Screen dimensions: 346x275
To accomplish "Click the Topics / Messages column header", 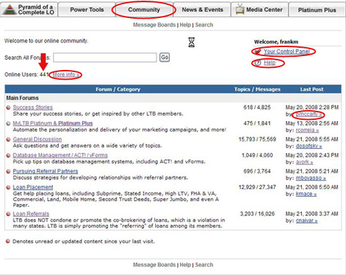I will 257,89.
